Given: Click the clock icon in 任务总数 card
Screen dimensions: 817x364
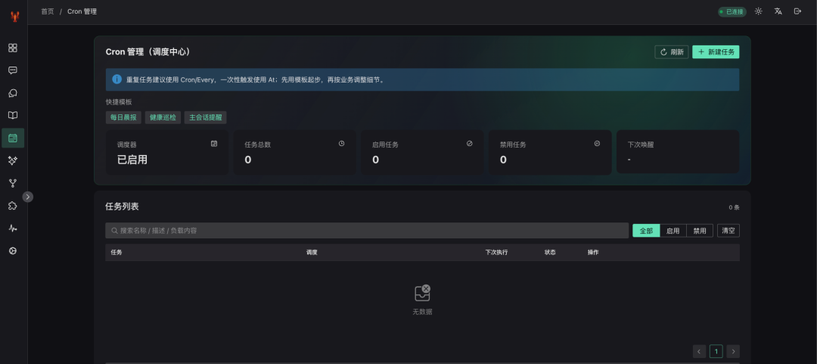Looking at the screenshot, I should (x=342, y=144).
